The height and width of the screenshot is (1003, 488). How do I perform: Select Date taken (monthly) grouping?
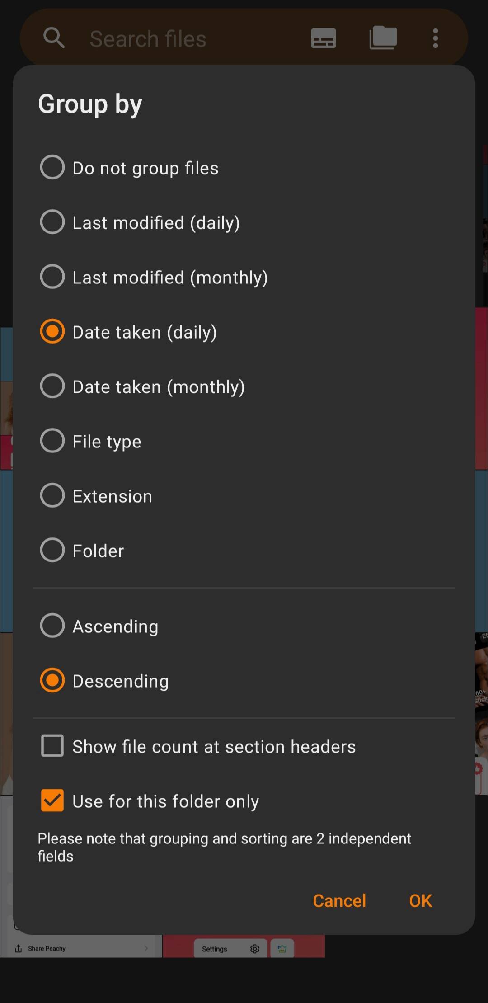pos(52,386)
